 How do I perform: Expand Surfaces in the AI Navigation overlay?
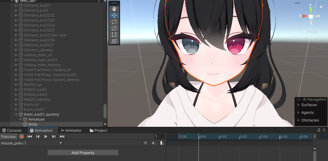(x=298, y=105)
